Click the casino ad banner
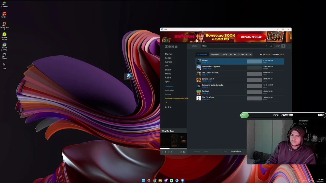Viewport: 326px width, 183px height. coord(226,37)
